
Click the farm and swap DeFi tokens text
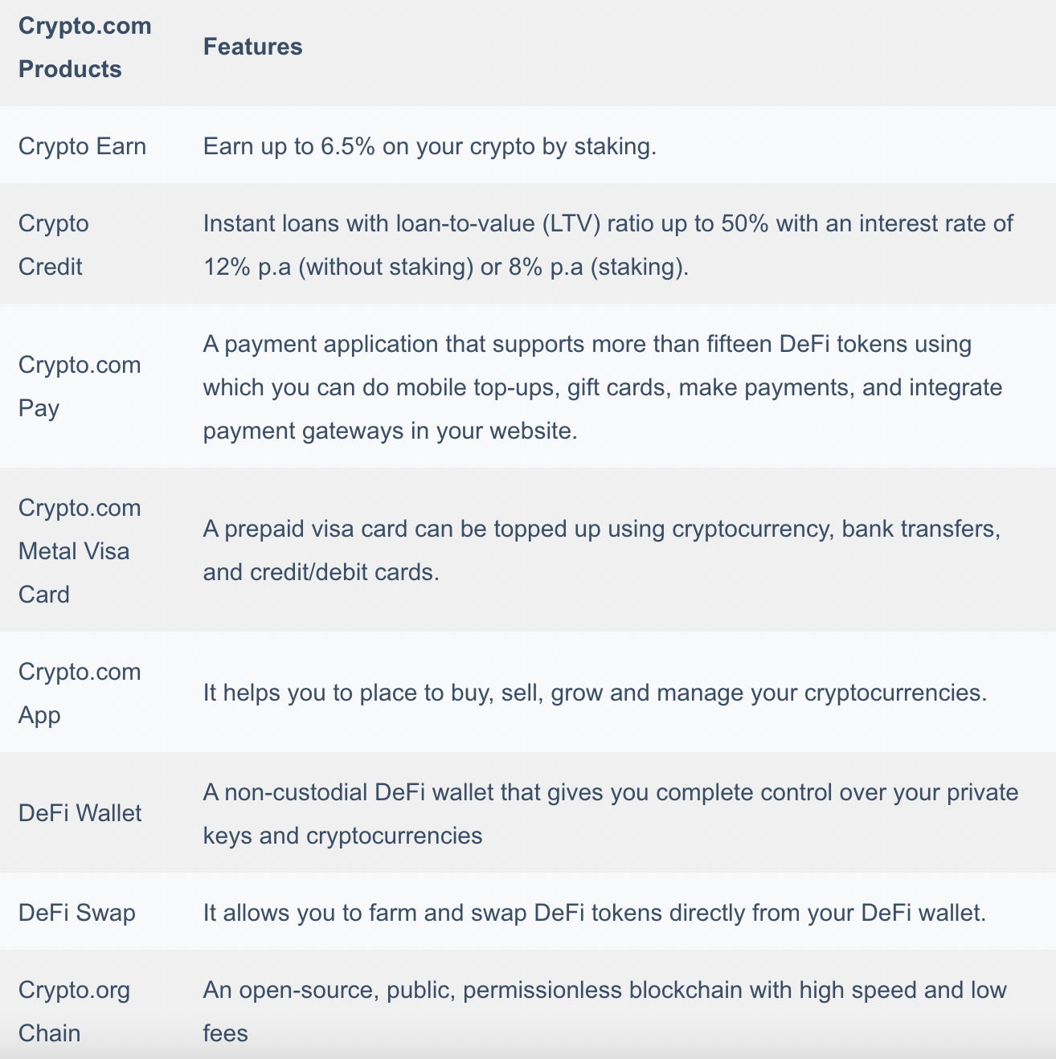[594, 913]
